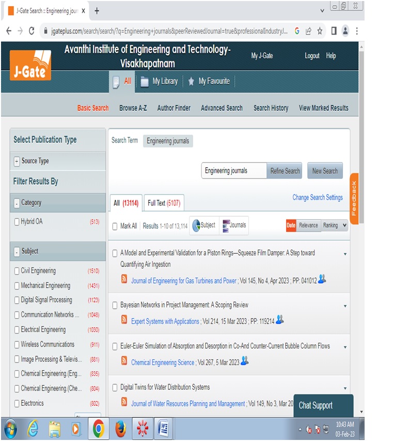Open Firefox from the taskbar

tap(121, 429)
